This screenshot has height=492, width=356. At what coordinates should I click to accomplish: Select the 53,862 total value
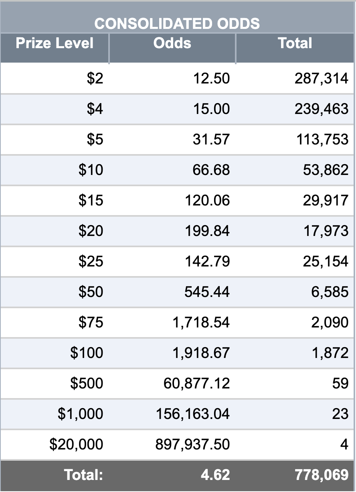point(326,170)
